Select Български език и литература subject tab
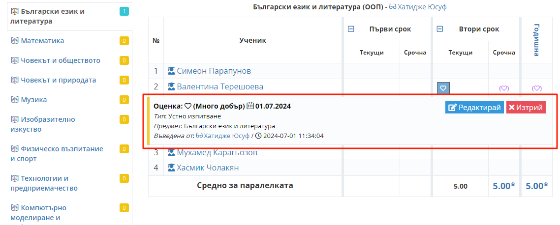This screenshot has height=225, width=560. [47, 16]
